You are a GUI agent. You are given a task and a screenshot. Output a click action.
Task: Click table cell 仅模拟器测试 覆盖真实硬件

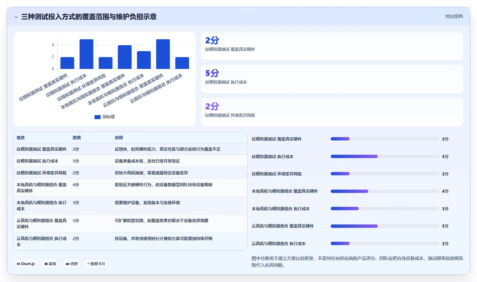pyautogui.click(x=42, y=149)
